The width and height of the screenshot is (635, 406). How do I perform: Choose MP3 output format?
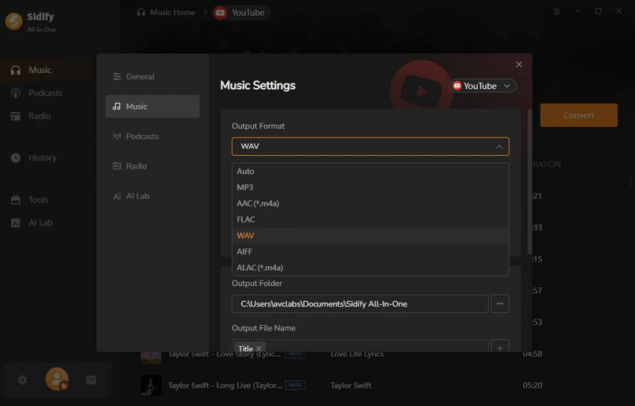pos(370,188)
